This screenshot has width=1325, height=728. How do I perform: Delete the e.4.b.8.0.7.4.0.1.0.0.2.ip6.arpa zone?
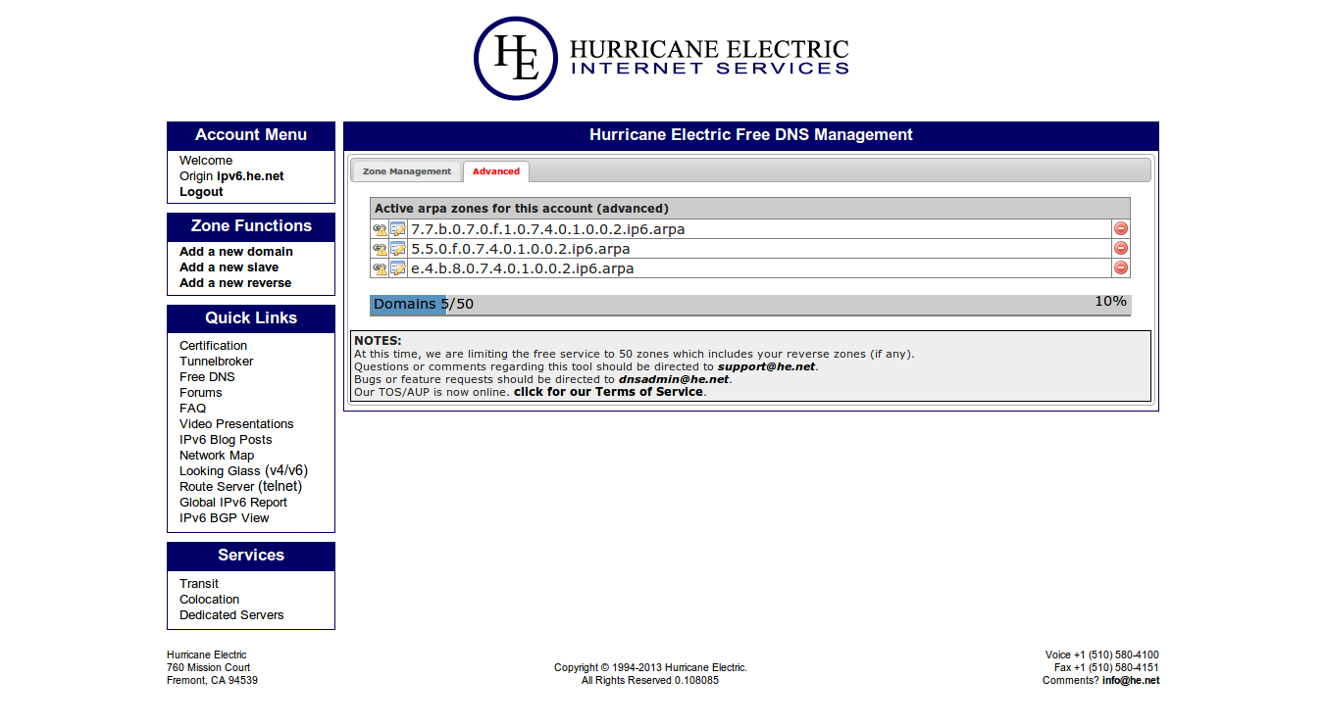[x=1121, y=268]
